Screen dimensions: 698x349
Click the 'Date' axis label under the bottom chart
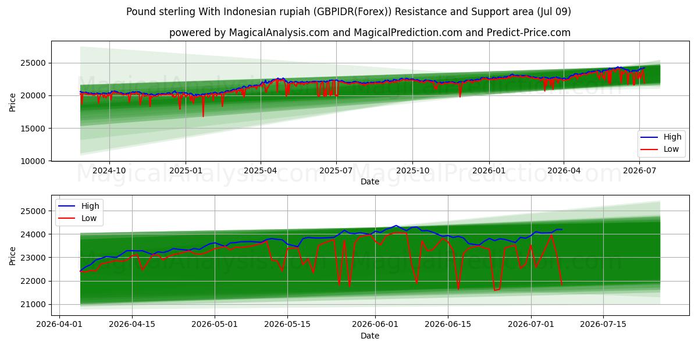[x=370, y=336]
